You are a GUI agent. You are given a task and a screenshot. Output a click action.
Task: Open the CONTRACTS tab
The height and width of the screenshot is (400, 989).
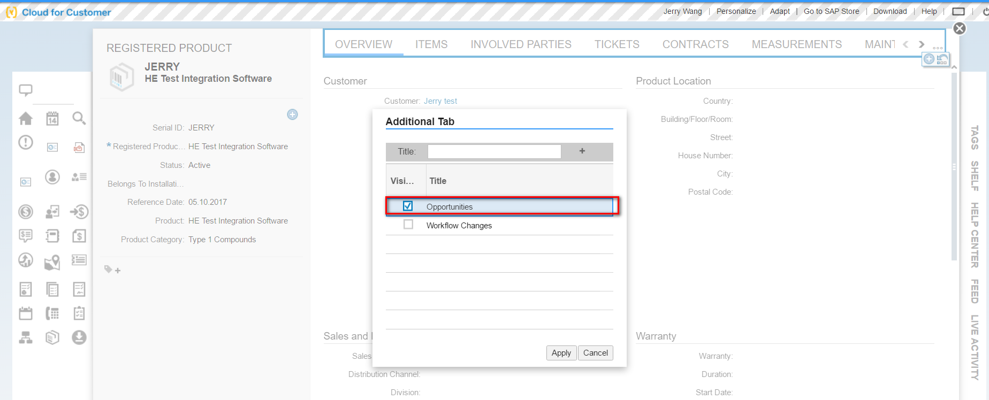(x=695, y=44)
